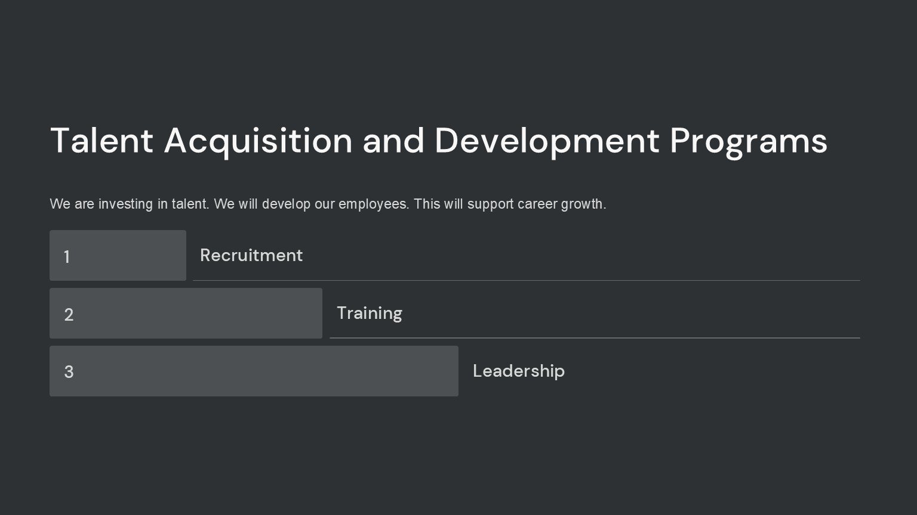Viewport: 917px width, 515px height.
Task: Click the divider line beneath Recruitment
Action: click(526, 280)
